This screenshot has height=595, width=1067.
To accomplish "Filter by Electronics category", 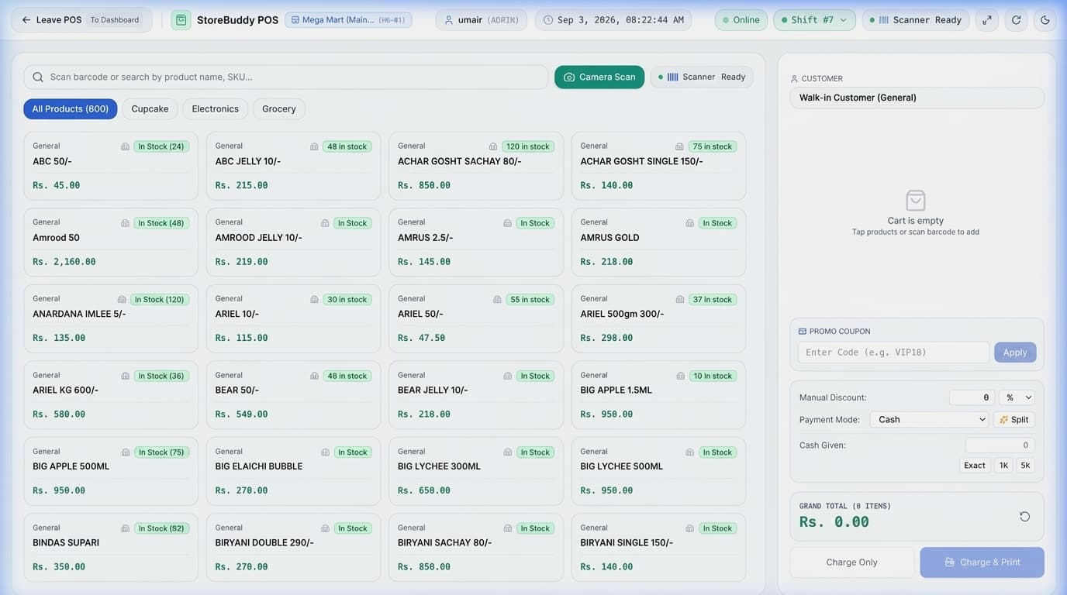I will click(216, 109).
